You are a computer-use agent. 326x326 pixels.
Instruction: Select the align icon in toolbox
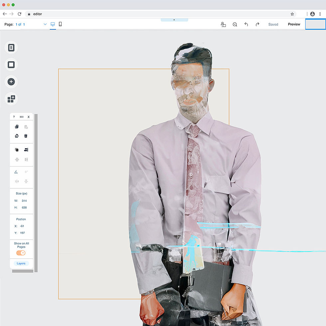(26, 150)
